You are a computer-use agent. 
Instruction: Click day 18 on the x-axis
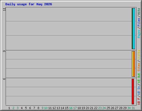79,108
